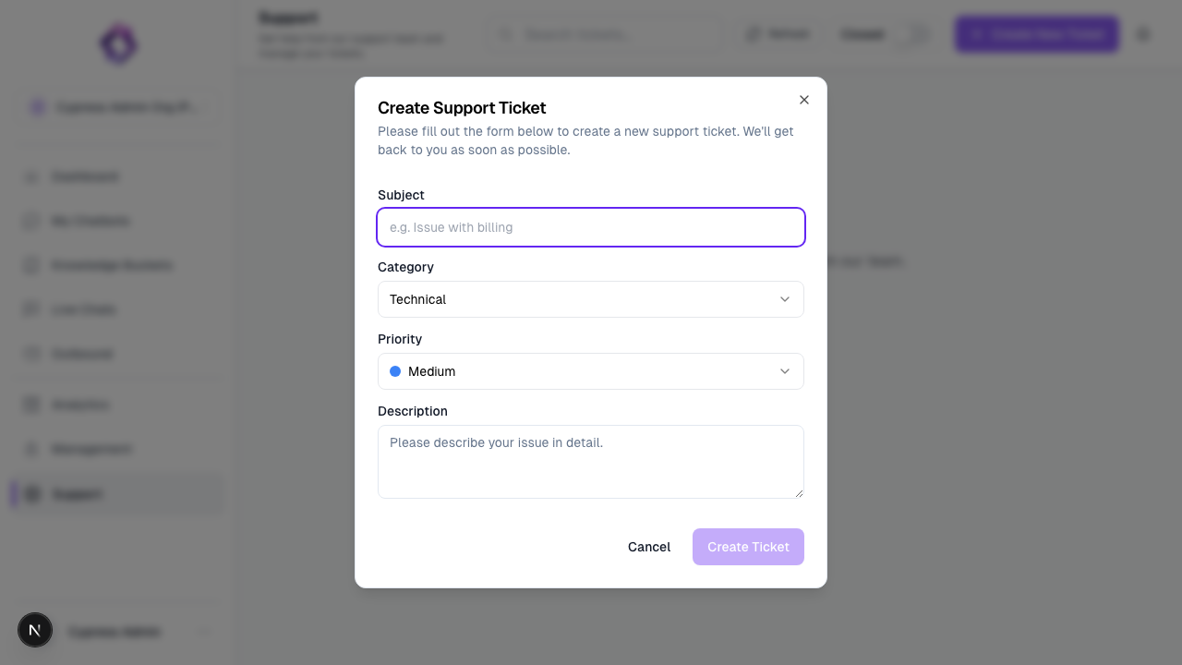Click the blue priority color dot beside Medium
This screenshot has height=665, width=1182.
(395, 370)
